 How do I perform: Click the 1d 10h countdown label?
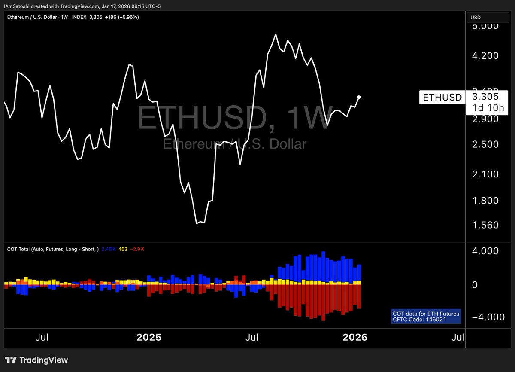(x=488, y=108)
